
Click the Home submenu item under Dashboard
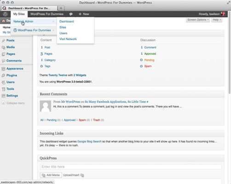click(x=6, y=27)
